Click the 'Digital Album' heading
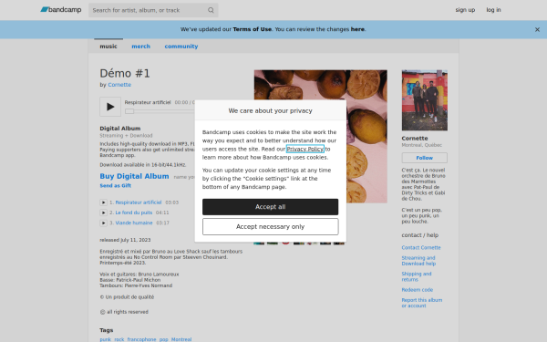This screenshot has width=547, height=342. pyautogui.click(x=120, y=129)
